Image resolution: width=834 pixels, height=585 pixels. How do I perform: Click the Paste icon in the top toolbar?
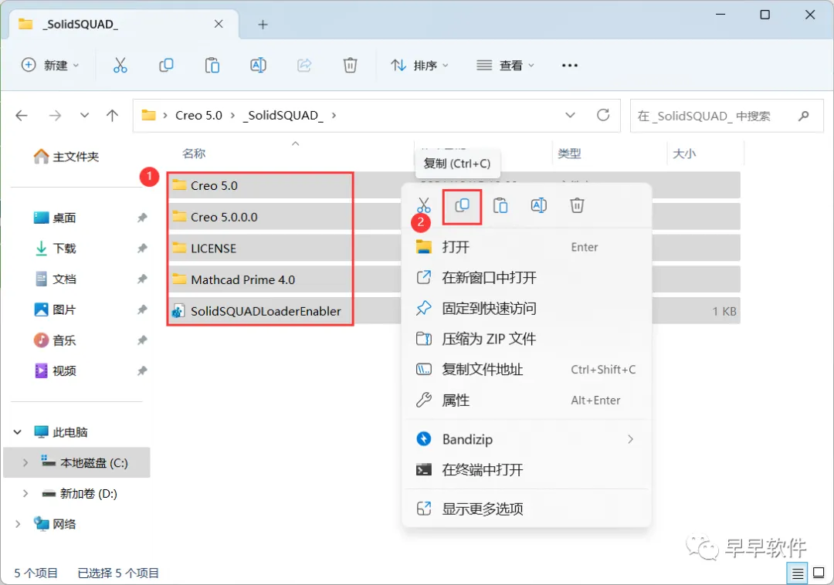click(212, 66)
